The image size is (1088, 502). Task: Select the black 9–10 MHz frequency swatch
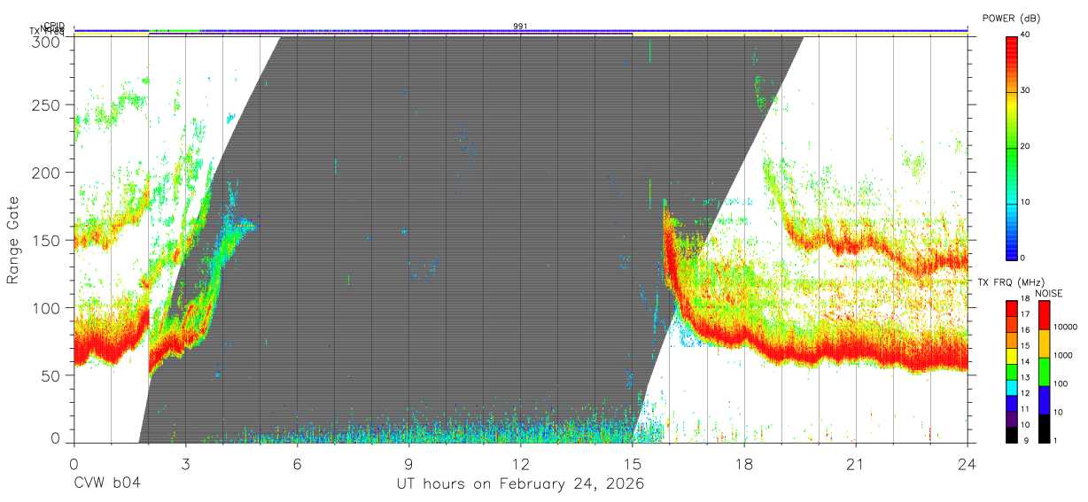coord(1013,435)
